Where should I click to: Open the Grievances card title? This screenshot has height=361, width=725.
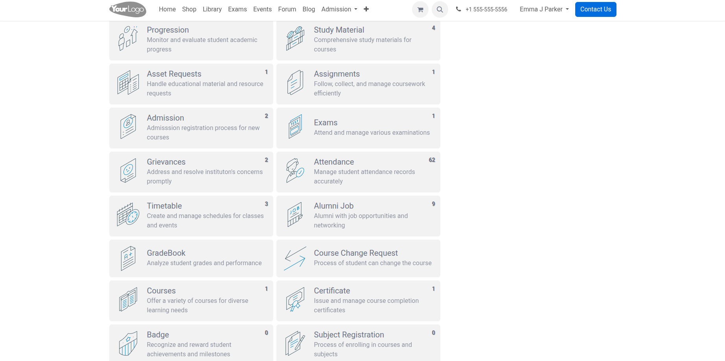click(166, 162)
